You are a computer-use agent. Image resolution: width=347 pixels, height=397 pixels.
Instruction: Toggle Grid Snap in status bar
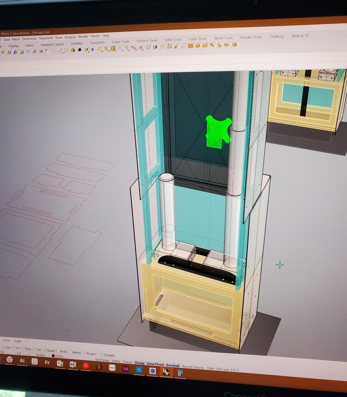pos(102,360)
